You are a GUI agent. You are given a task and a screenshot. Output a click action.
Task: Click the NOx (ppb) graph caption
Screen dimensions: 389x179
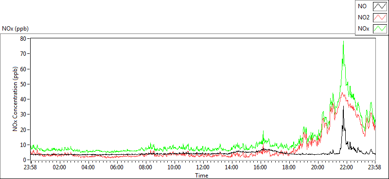coord(16,29)
